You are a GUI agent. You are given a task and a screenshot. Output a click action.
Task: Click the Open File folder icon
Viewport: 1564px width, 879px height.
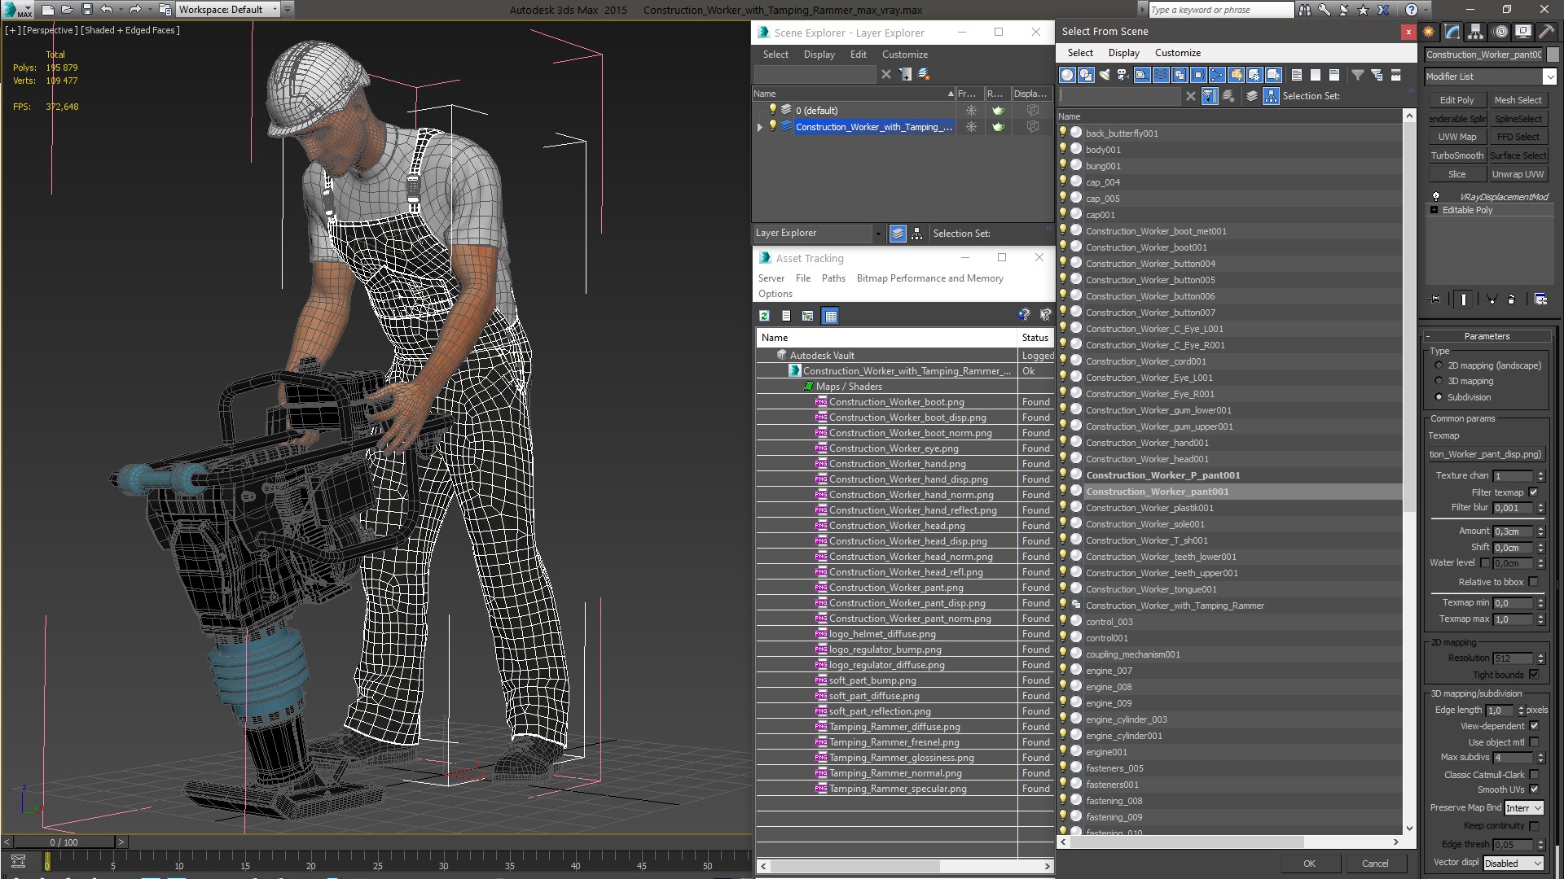pos(68,10)
